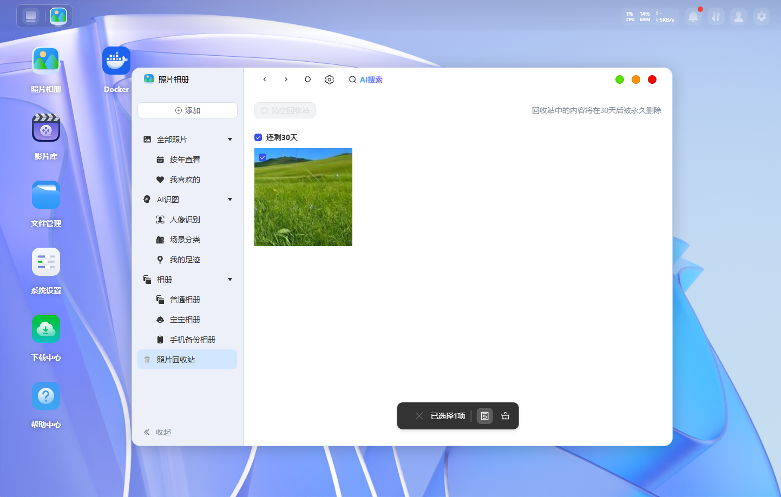The image size is (781, 497).
Task: Click the 清空回收站 button
Action: point(285,110)
